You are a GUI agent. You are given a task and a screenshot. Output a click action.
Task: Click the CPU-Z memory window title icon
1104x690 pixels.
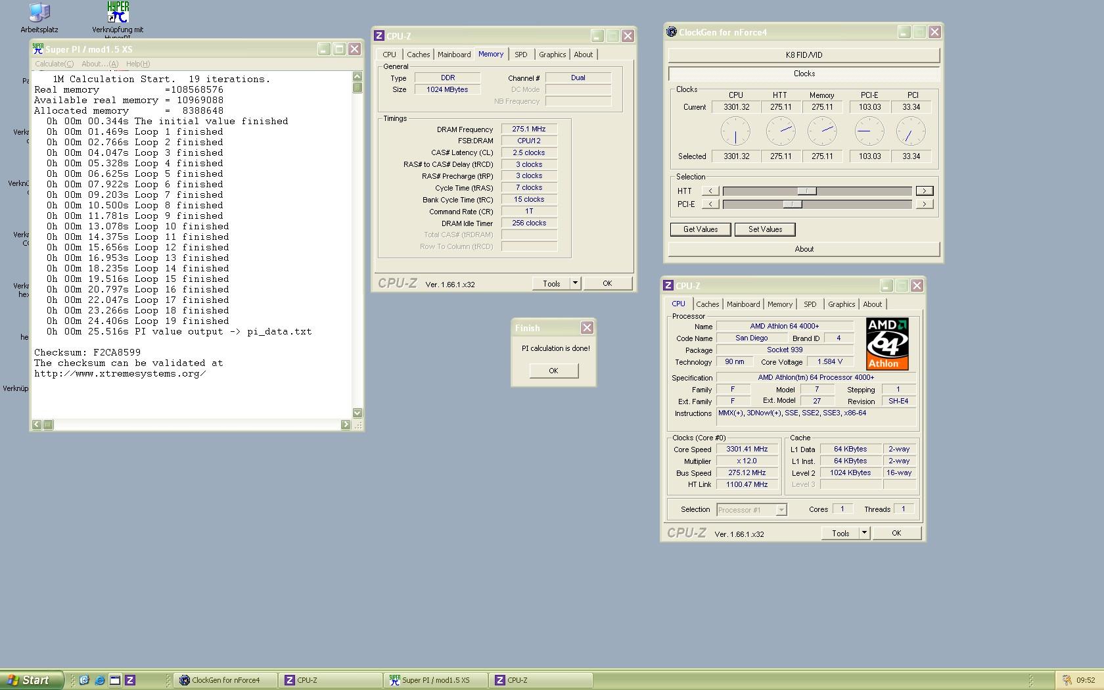[379, 36]
